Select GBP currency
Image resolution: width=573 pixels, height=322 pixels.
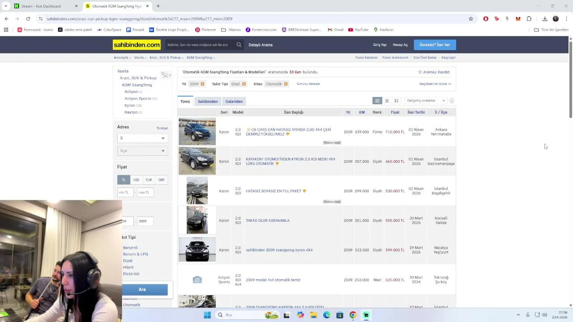pos(161,180)
